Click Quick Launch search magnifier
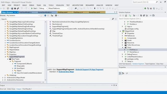The height and width of the screenshot is (94, 167). 157,2
